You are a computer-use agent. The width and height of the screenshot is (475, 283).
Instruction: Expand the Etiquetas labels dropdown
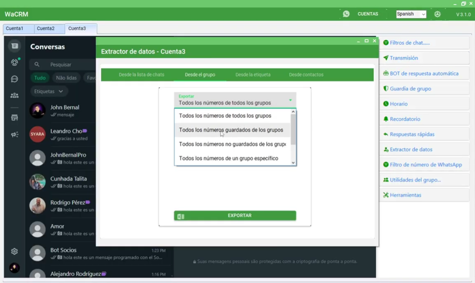click(49, 91)
